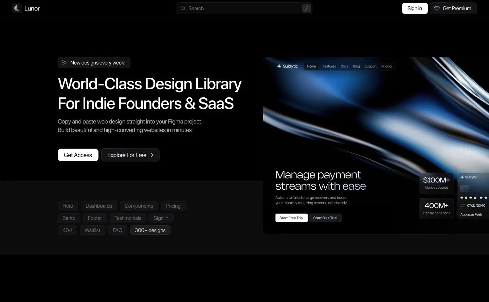Click the diamond icon in Get Premium

[x=437, y=8]
